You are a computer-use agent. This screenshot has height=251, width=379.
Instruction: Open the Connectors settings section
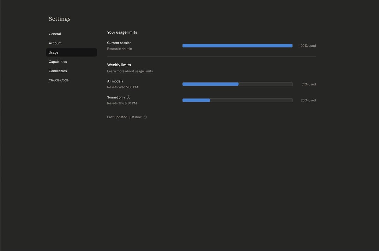pyautogui.click(x=71, y=71)
